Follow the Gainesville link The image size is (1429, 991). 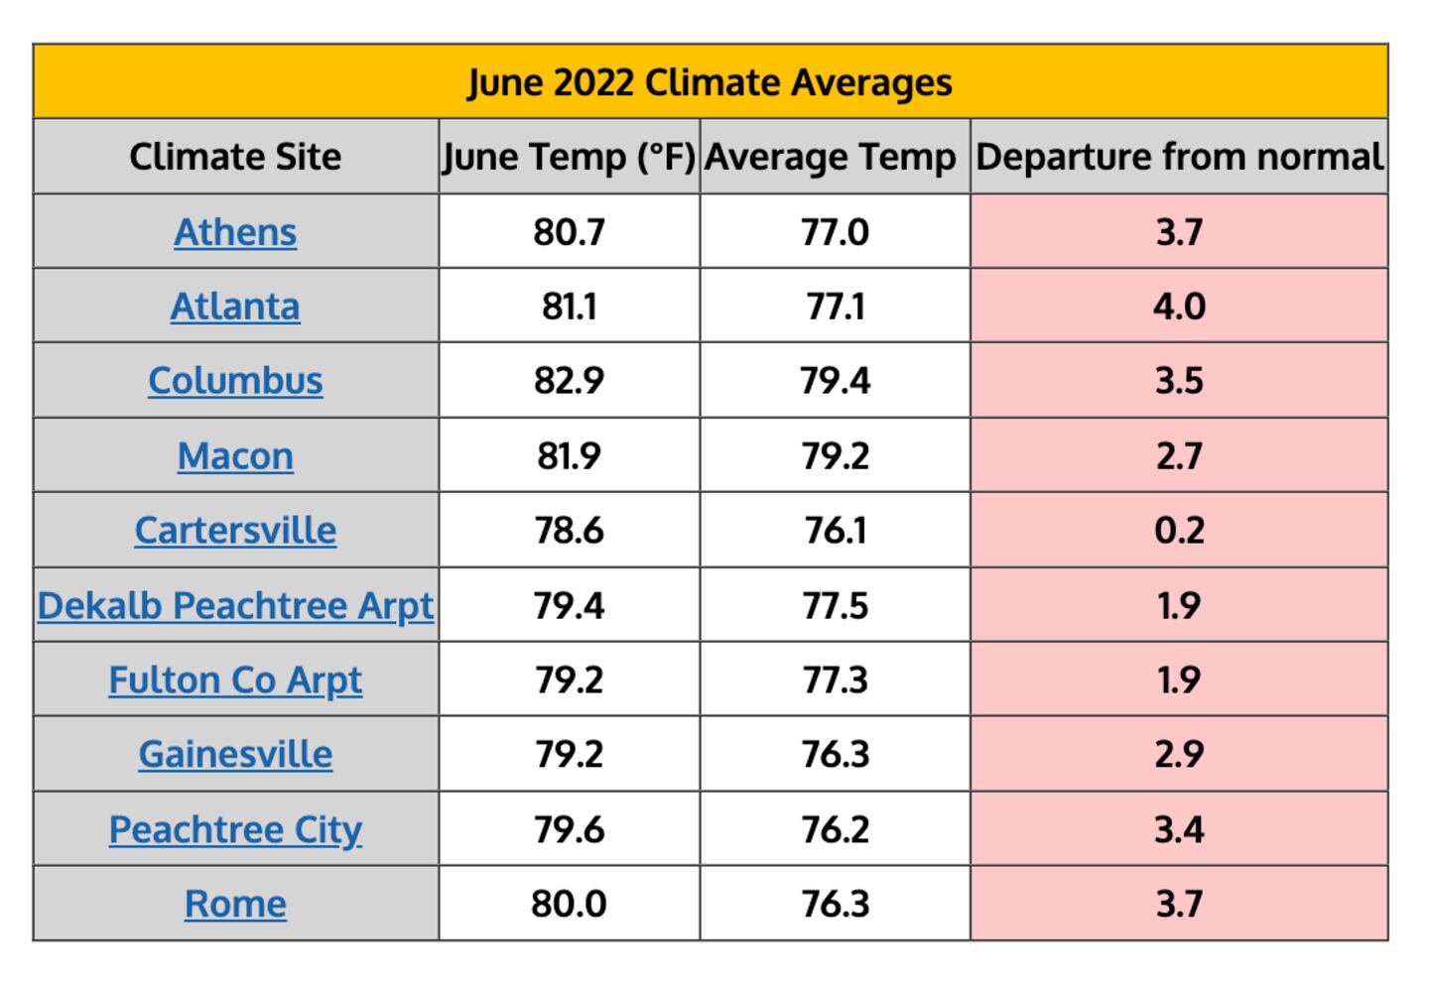tap(235, 755)
